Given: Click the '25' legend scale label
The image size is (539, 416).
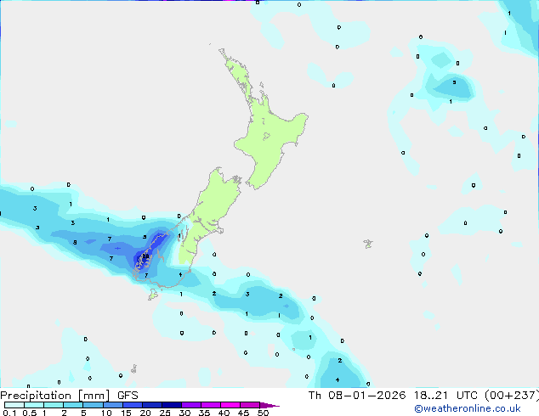Looking at the screenshot, I should pyautogui.click(x=165, y=413).
